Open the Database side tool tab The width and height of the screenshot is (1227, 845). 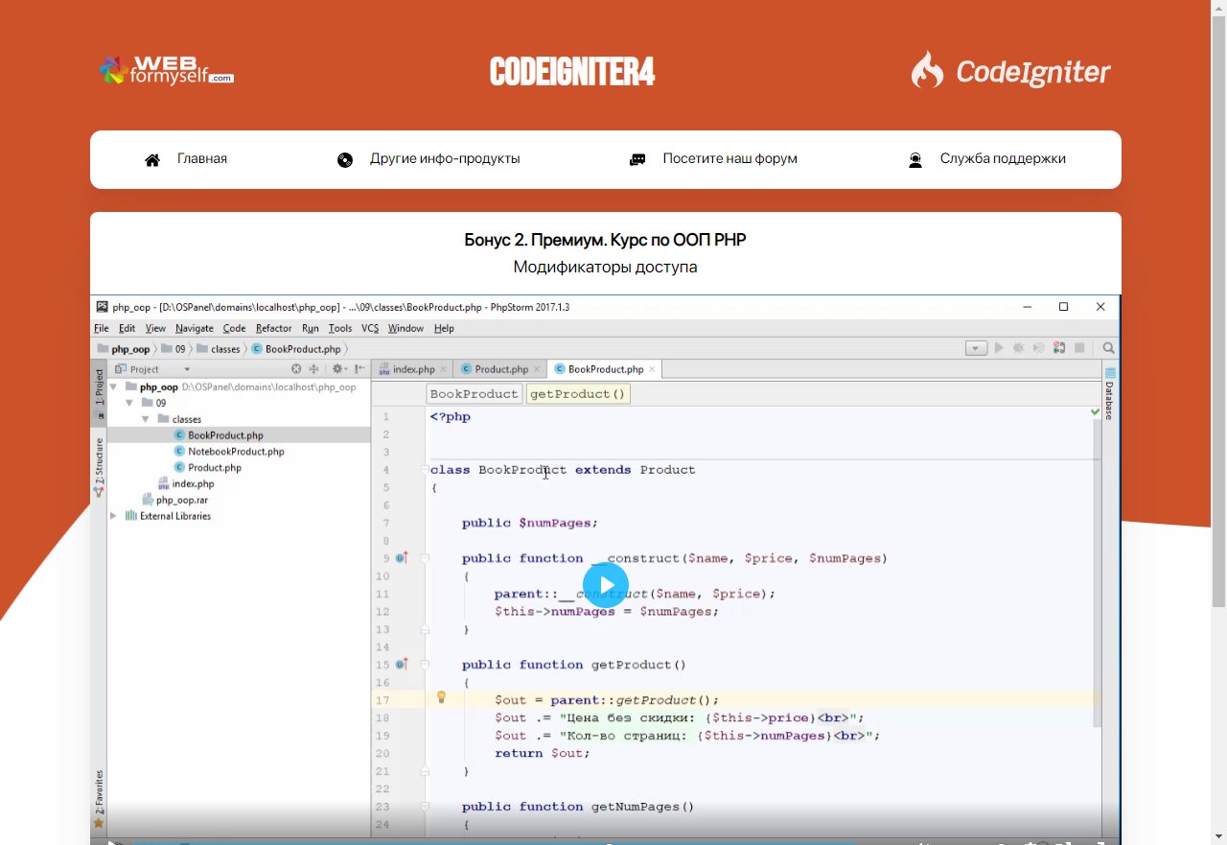tap(1109, 393)
